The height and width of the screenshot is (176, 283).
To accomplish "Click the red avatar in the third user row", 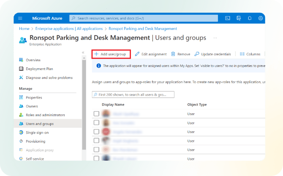I will pyautogui.click(x=106, y=131).
